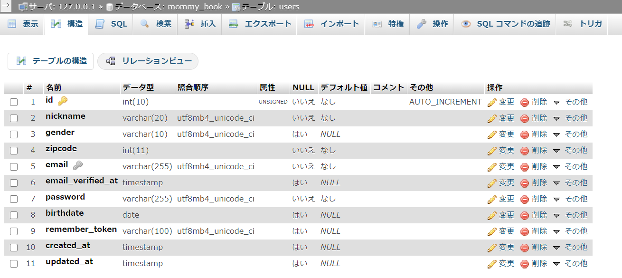Image resolution: width=622 pixels, height=278 pixels.
Task: Switch to the エクスポート tab
Action: (x=259, y=24)
